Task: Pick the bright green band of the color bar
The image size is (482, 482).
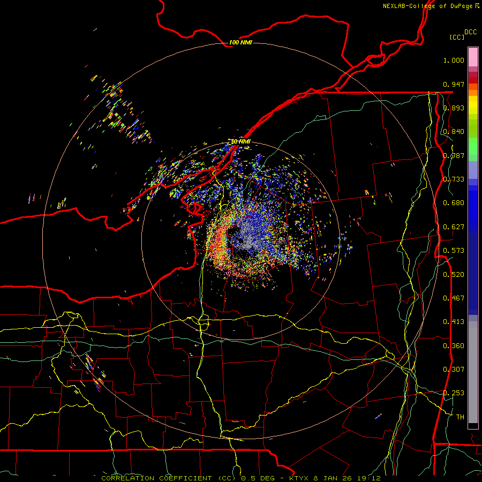Action: (x=473, y=146)
